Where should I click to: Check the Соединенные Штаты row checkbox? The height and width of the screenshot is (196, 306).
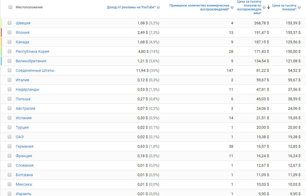point(10,70)
